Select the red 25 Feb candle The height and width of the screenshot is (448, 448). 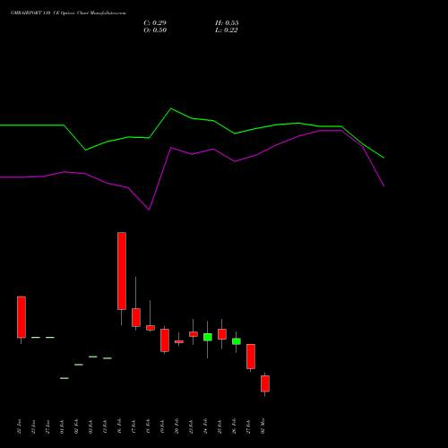222,334
